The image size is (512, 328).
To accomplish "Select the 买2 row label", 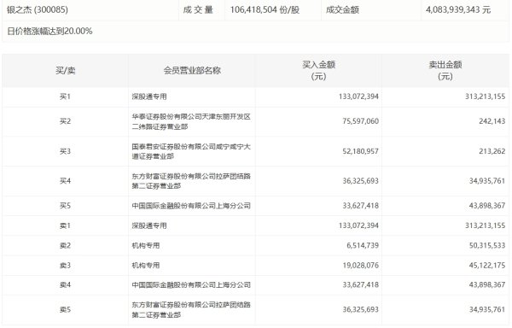I will [65, 121].
